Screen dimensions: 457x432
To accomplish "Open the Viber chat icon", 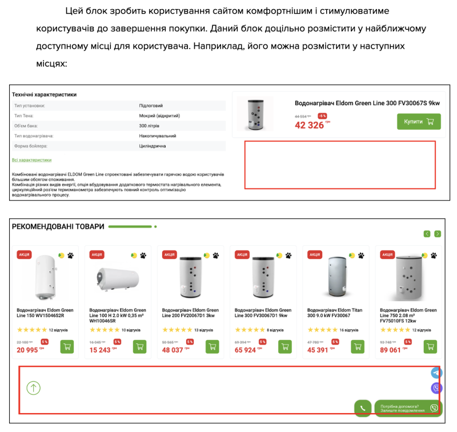I will (x=436, y=388).
